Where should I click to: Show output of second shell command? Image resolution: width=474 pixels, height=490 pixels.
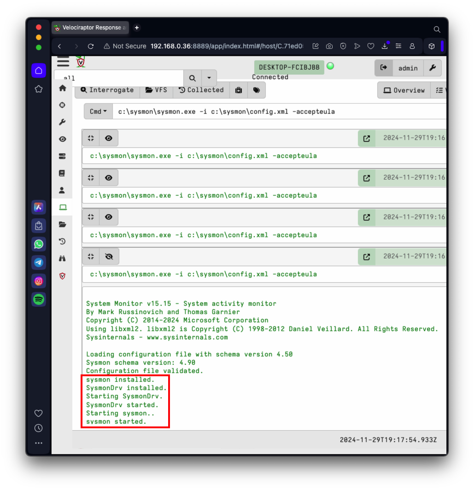(x=109, y=178)
